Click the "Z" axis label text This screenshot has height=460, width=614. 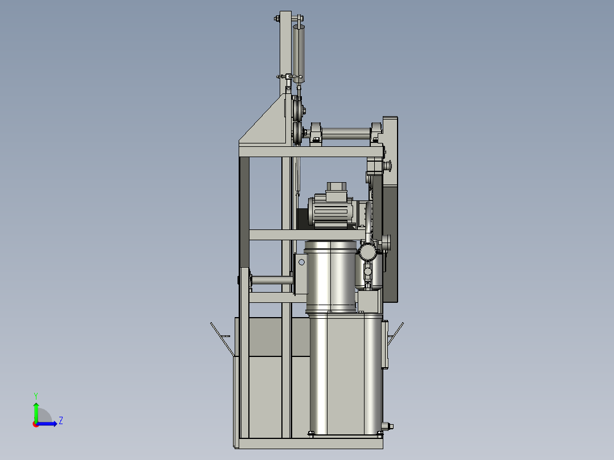point(61,421)
